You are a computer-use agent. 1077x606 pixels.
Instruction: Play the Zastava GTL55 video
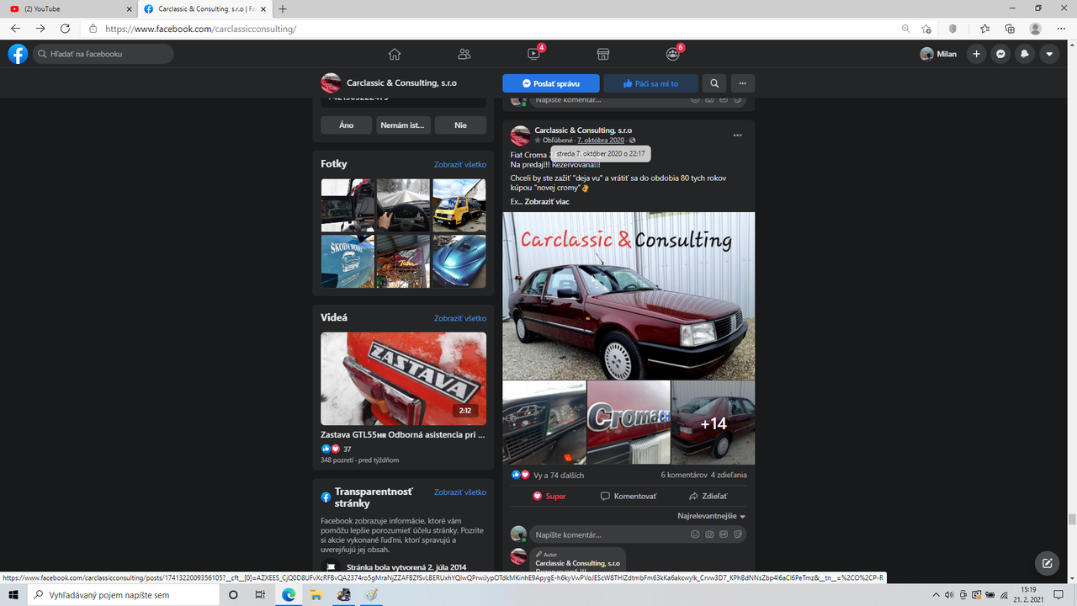403,379
